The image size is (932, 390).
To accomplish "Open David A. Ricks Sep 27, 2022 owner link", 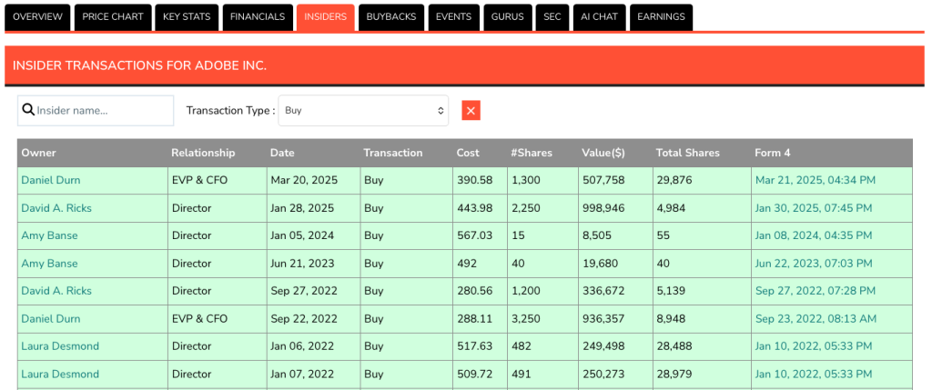I will click(56, 291).
